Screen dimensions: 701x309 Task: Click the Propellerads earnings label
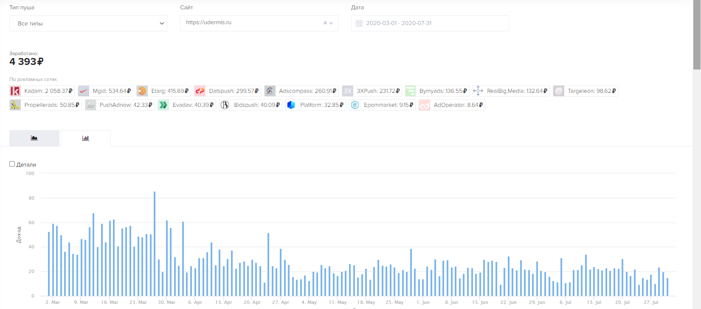(52, 105)
